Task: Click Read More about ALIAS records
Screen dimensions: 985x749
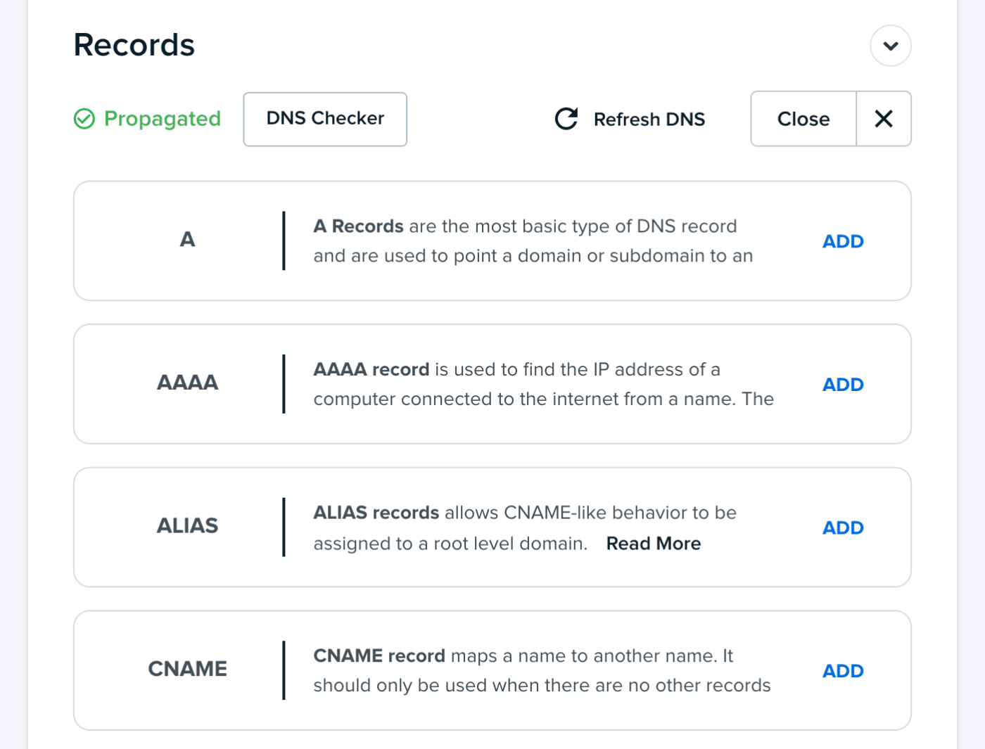Action: click(653, 543)
